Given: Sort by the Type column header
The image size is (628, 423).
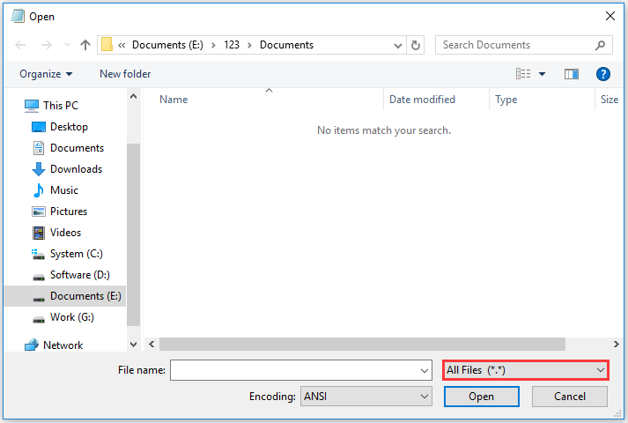Looking at the screenshot, I should tap(506, 100).
